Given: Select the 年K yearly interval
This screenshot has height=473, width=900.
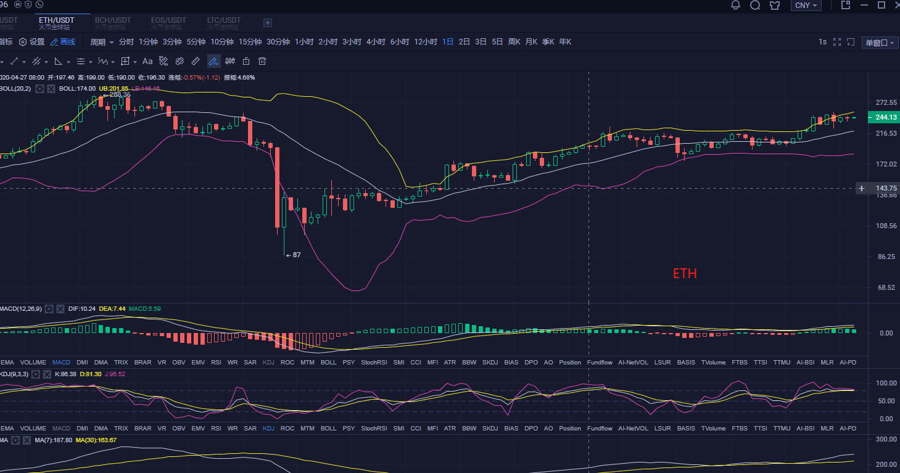Looking at the screenshot, I should pyautogui.click(x=565, y=42).
